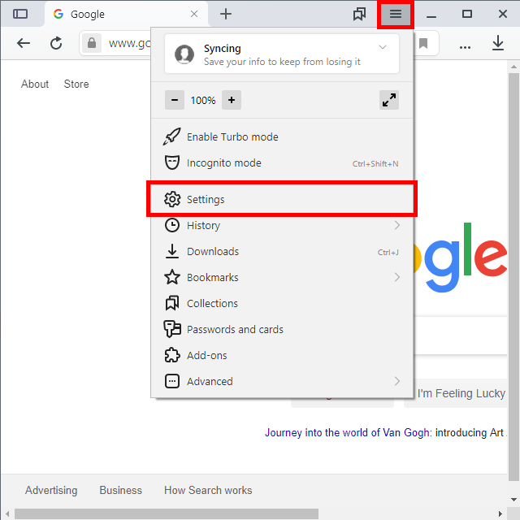520x520 pixels.
Task: Open the sidebar panel icon
Action: (20, 14)
